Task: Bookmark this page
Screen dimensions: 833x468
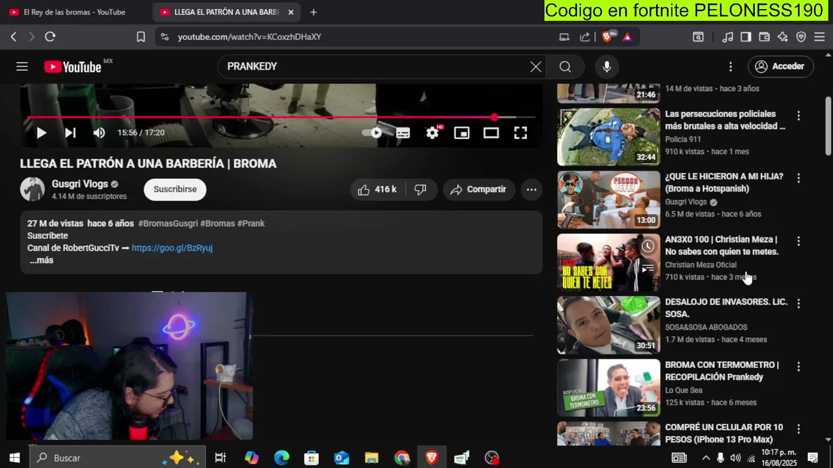Action: 141,37
